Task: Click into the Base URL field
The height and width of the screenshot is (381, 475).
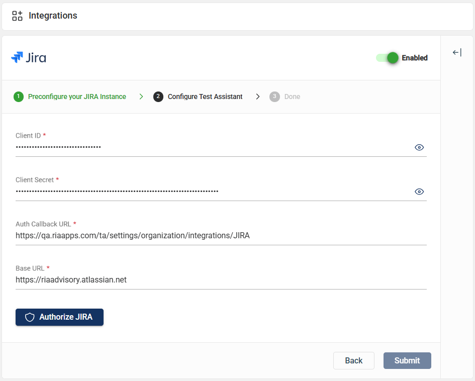Action: click(x=221, y=280)
